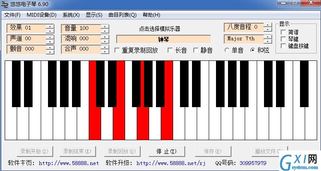Click the 钟琴 instrument selector bar
Image resolution: width=321 pixels, height=171 pixels.
click(163, 39)
